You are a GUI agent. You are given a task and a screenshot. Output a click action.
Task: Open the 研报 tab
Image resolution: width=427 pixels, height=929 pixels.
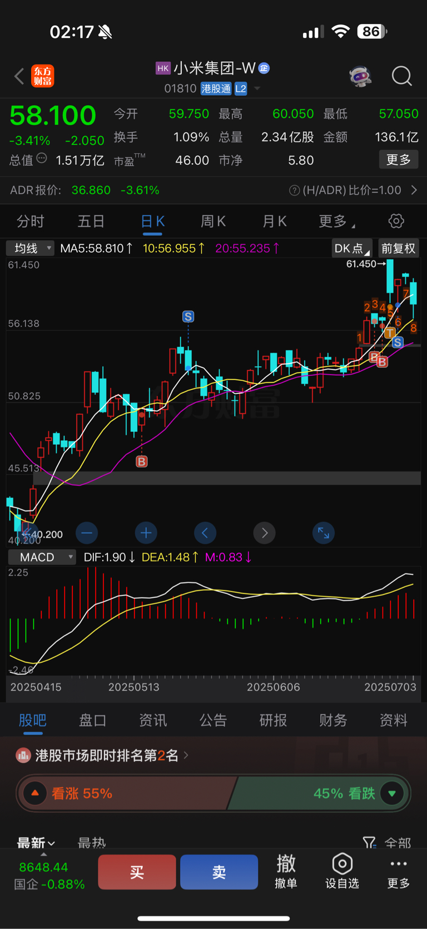[273, 720]
